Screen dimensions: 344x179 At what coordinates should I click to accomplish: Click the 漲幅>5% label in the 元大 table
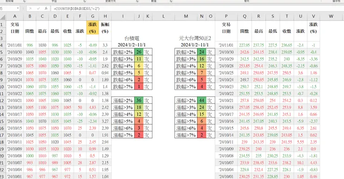point(186,121)
